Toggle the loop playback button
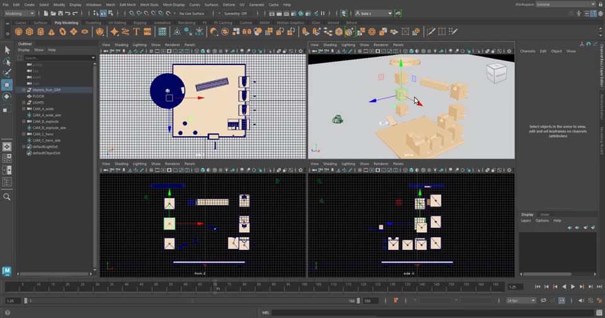The width and height of the screenshot is (605, 318). 544,300
